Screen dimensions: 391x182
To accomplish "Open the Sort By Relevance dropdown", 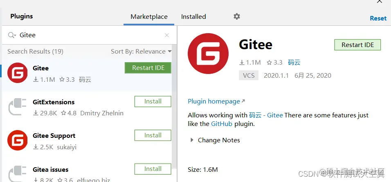I will (141, 52).
